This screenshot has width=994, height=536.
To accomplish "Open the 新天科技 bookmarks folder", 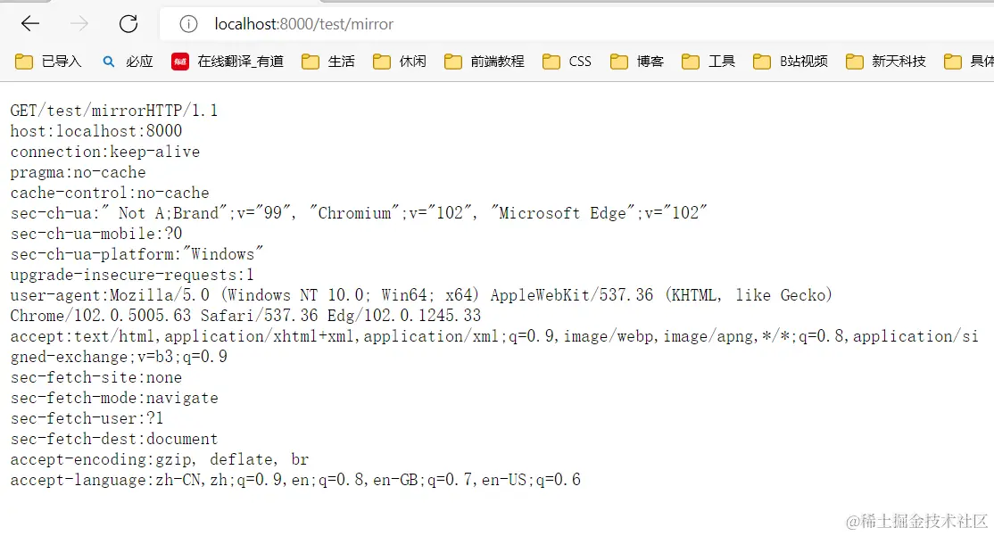I will click(886, 62).
